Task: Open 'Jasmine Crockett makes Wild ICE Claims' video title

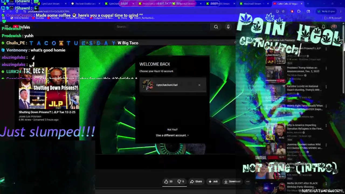Action: 305,146
